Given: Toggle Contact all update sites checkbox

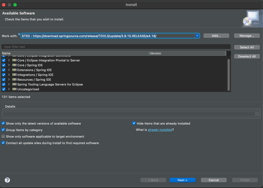Looking at the screenshot, I should click(x=3, y=143).
